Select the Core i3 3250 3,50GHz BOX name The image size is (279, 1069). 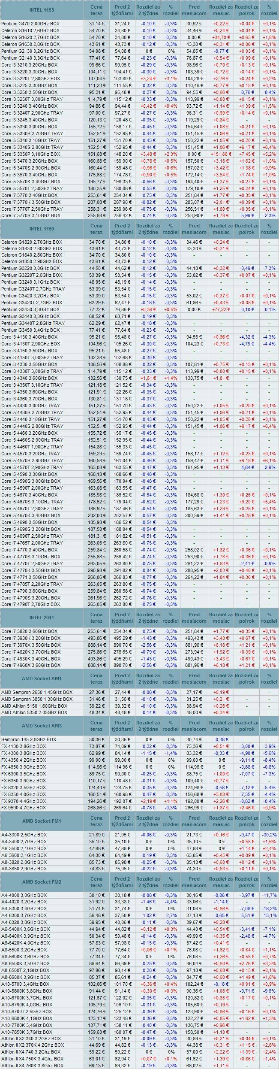coord(29,92)
